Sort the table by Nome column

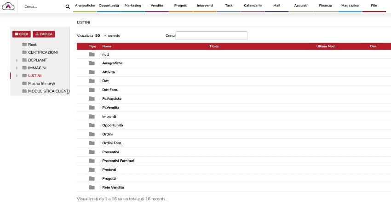click(107, 46)
